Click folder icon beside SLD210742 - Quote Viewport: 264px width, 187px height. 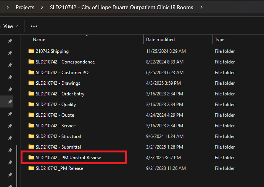[31, 115]
